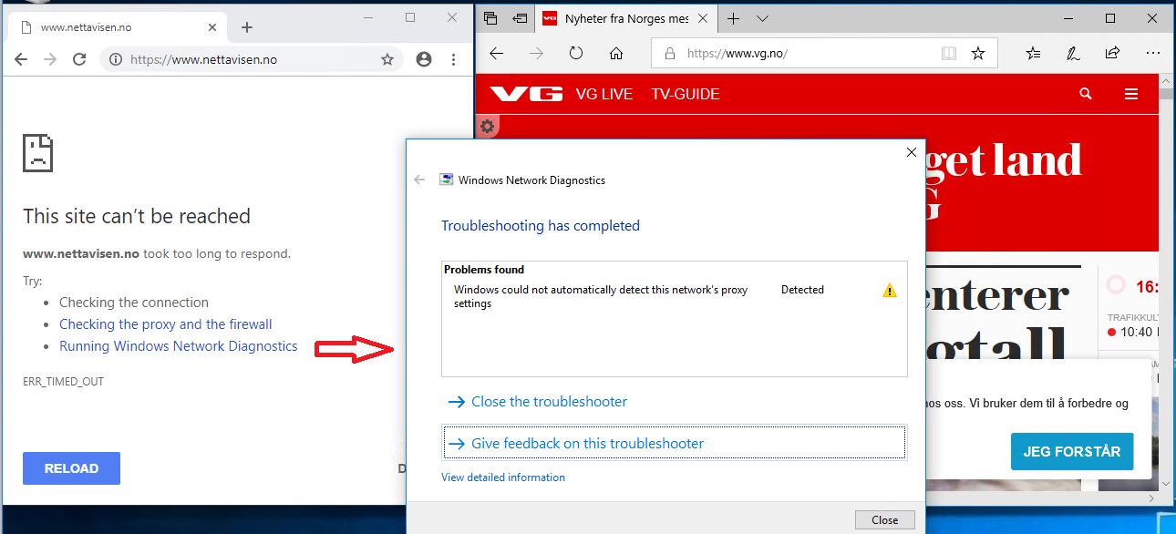Click the Close button in diagnostics dialog

coord(884,520)
